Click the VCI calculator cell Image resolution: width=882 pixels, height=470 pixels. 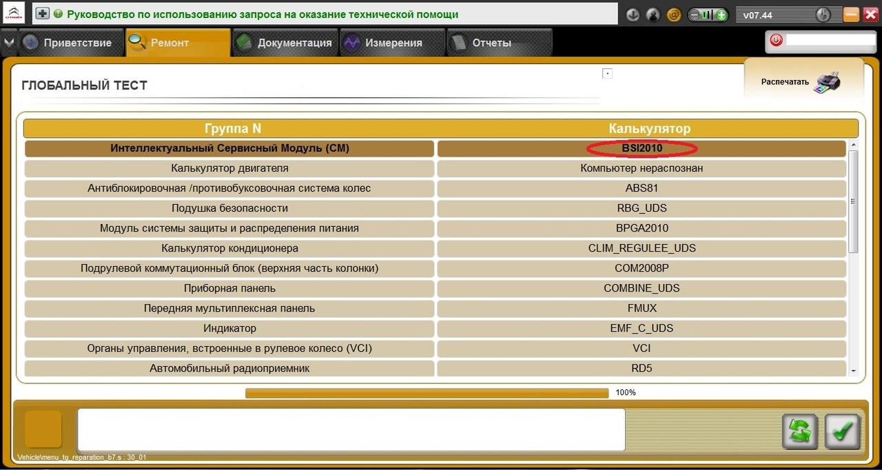642,348
